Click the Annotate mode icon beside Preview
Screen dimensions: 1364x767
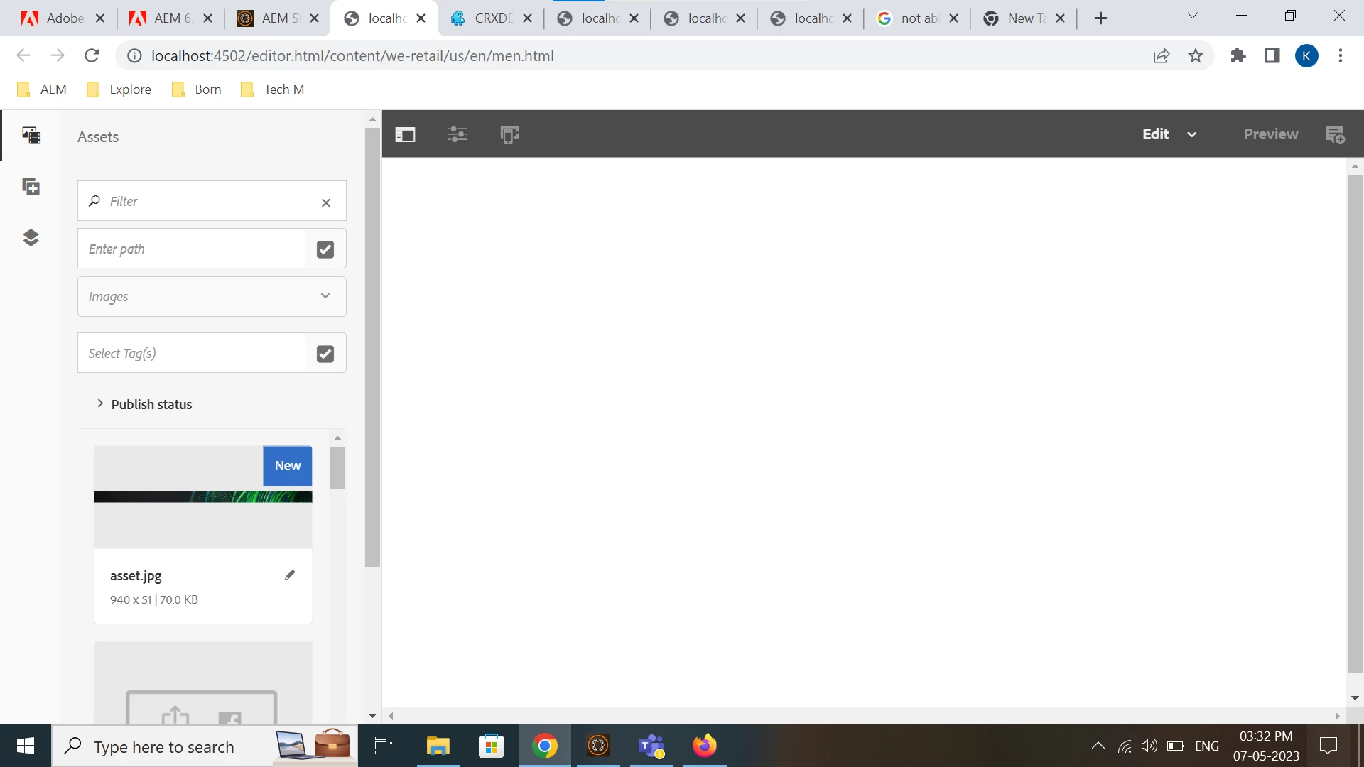point(1335,134)
